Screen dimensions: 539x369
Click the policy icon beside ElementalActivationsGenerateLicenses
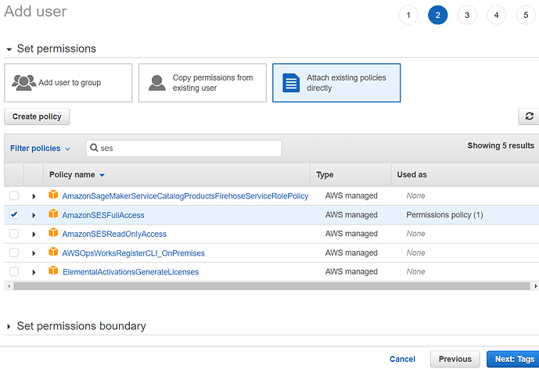(53, 270)
